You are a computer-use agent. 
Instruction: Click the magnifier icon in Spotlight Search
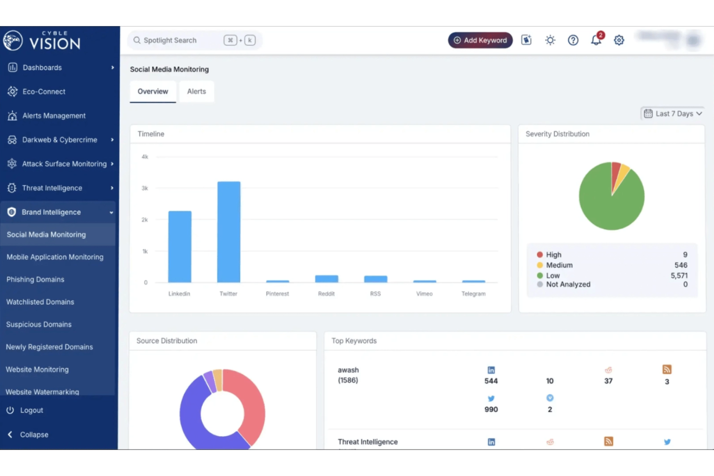(137, 40)
